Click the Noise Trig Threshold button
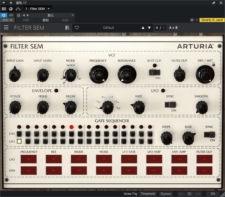225x197 pixels. [x=148, y=194]
